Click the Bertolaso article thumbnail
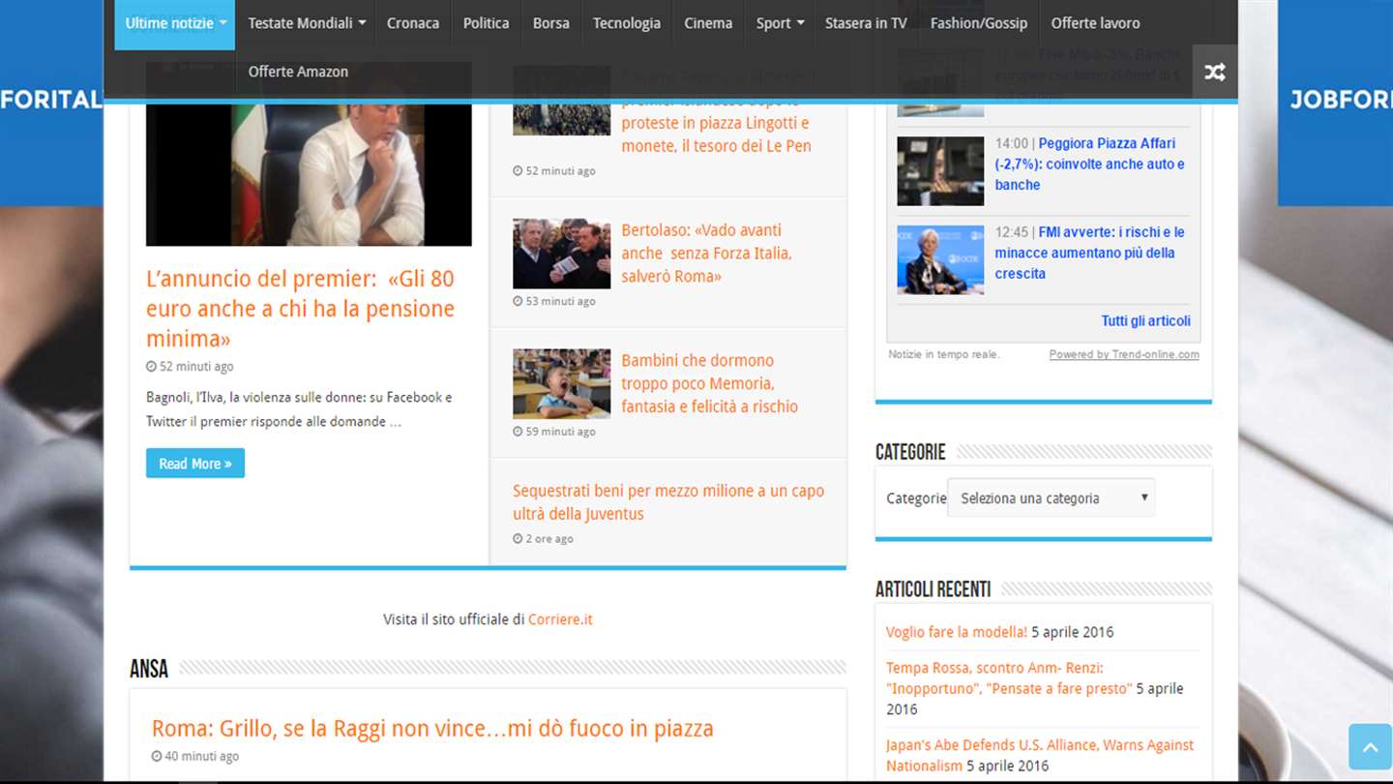 561,254
